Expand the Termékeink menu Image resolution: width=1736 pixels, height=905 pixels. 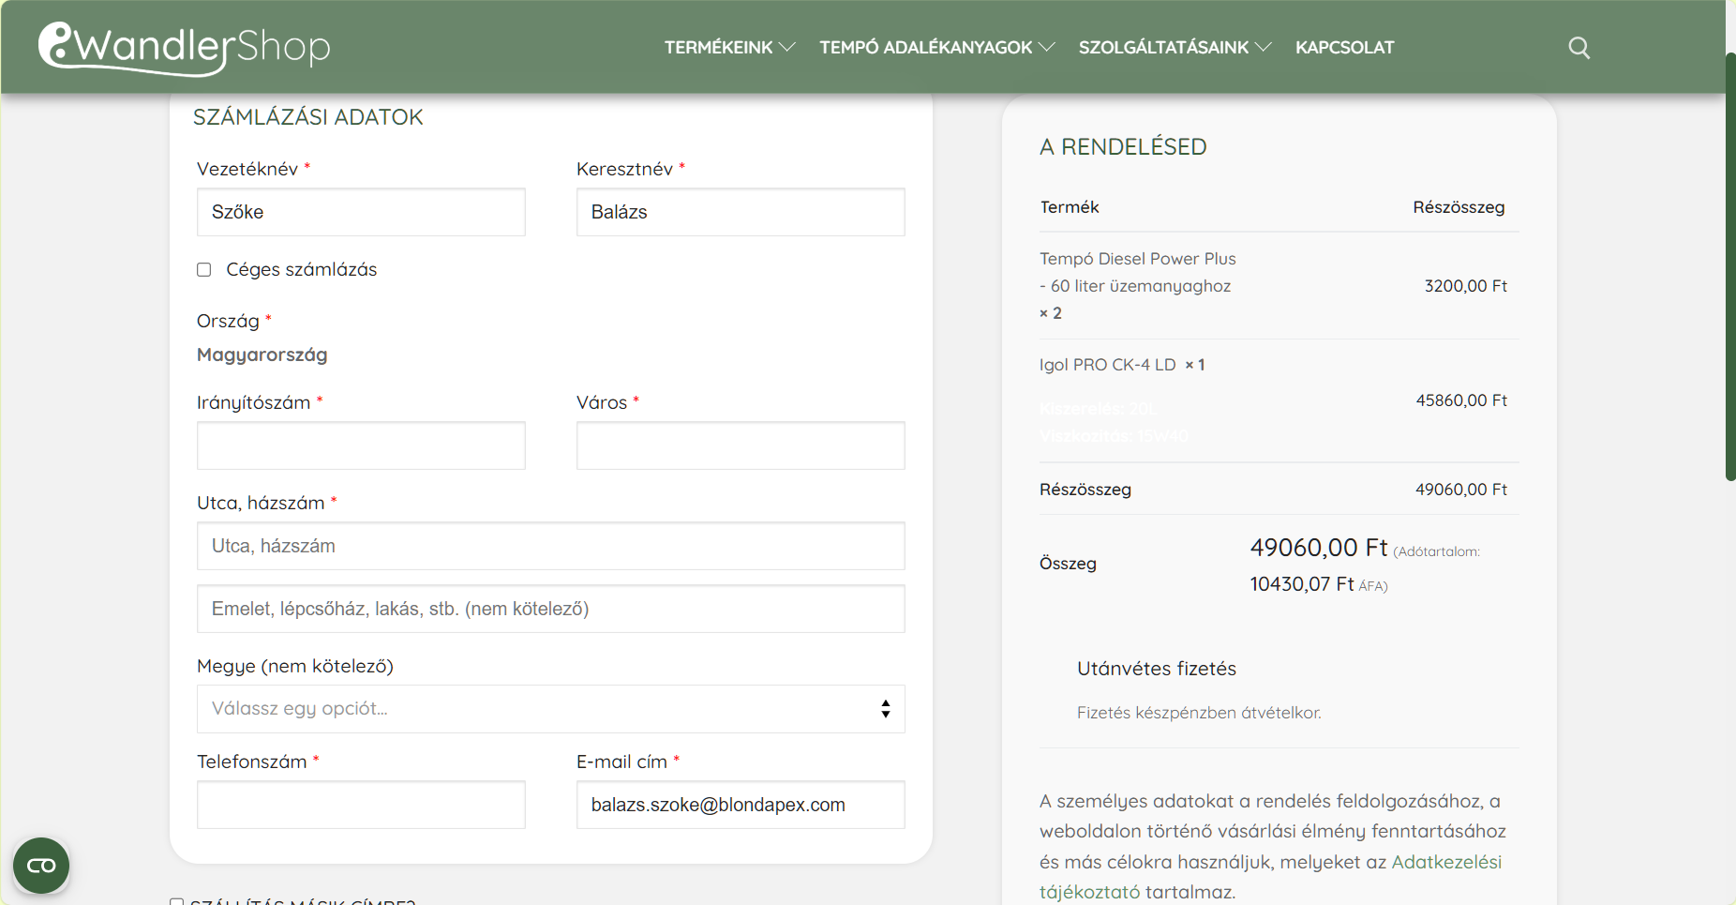coord(729,48)
